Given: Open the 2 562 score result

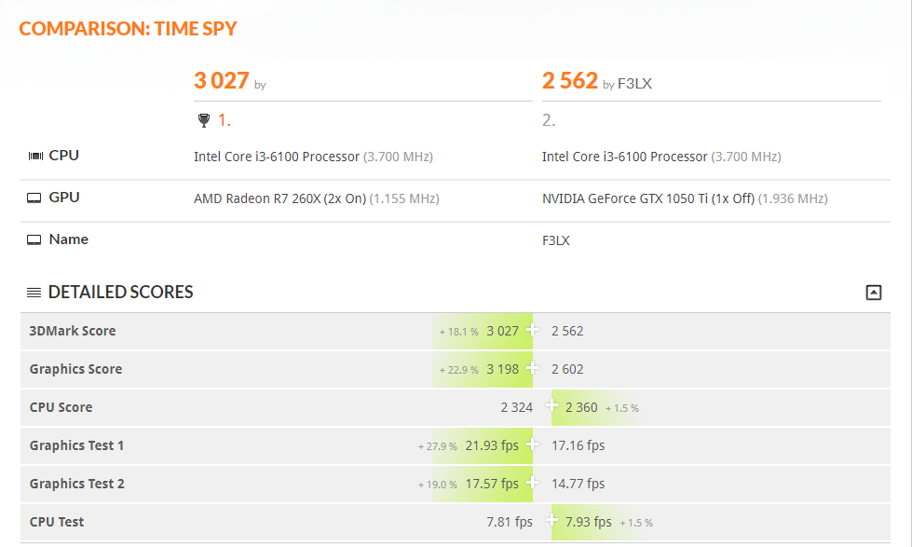Looking at the screenshot, I should click(x=570, y=80).
